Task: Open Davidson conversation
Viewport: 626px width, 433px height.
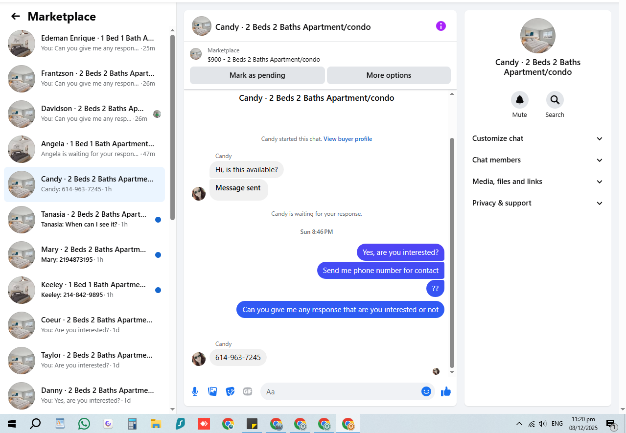Action: click(x=84, y=114)
